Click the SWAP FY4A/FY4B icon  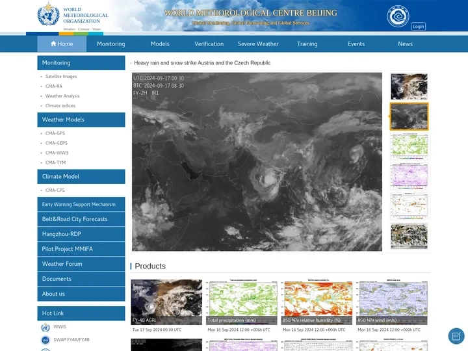tap(45, 340)
